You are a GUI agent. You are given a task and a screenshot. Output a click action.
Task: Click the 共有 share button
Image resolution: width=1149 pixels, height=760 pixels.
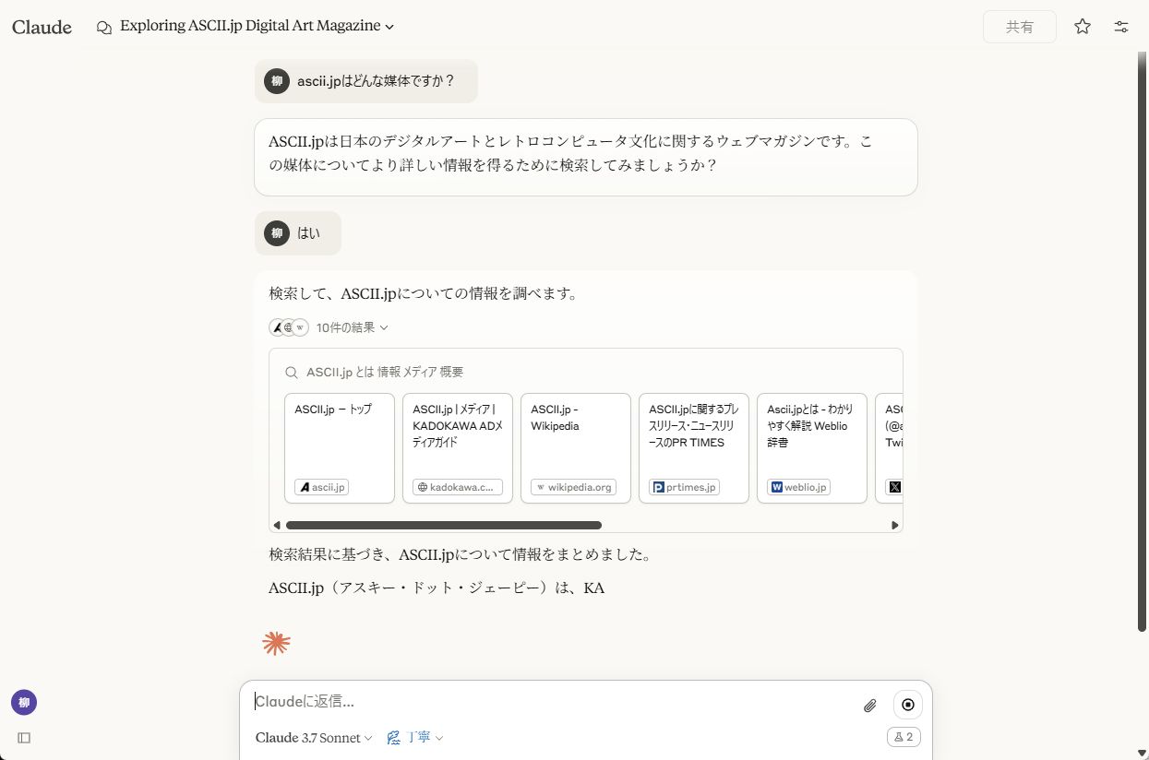coord(1019,27)
